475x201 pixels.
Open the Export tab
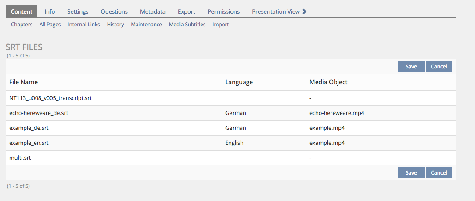click(187, 11)
